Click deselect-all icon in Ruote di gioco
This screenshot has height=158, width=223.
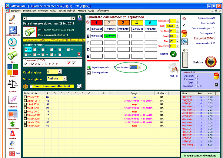click(79, 54)
